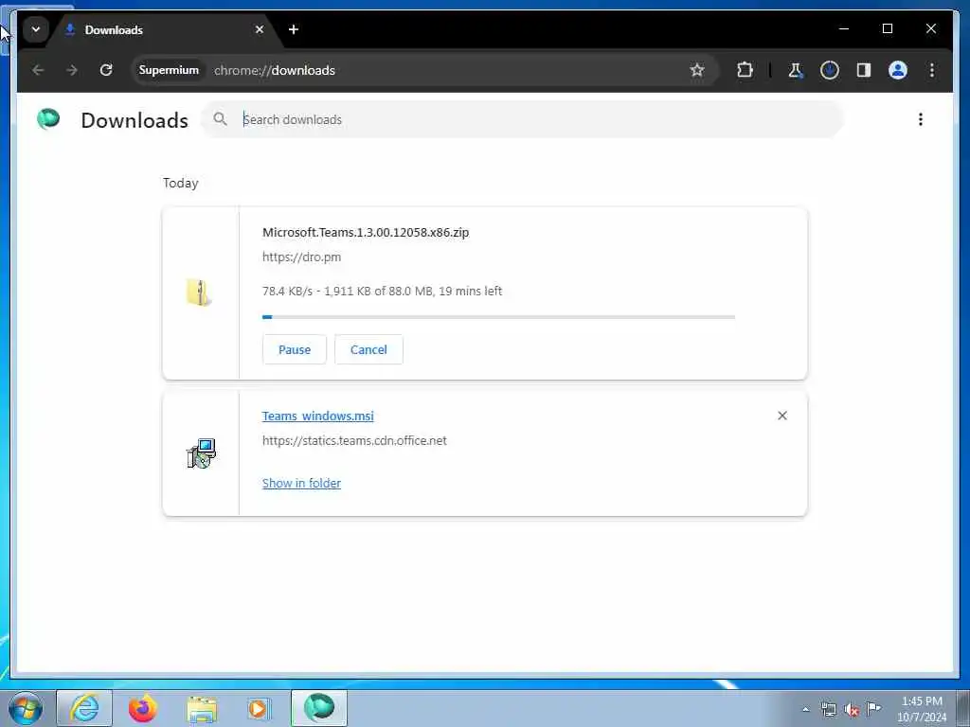970x727 pixels.
Task: Open the Action Center flag icon
Action: point(873,708)
